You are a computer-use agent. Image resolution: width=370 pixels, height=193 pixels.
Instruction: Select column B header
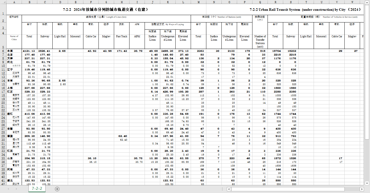(x=30, y=2)
